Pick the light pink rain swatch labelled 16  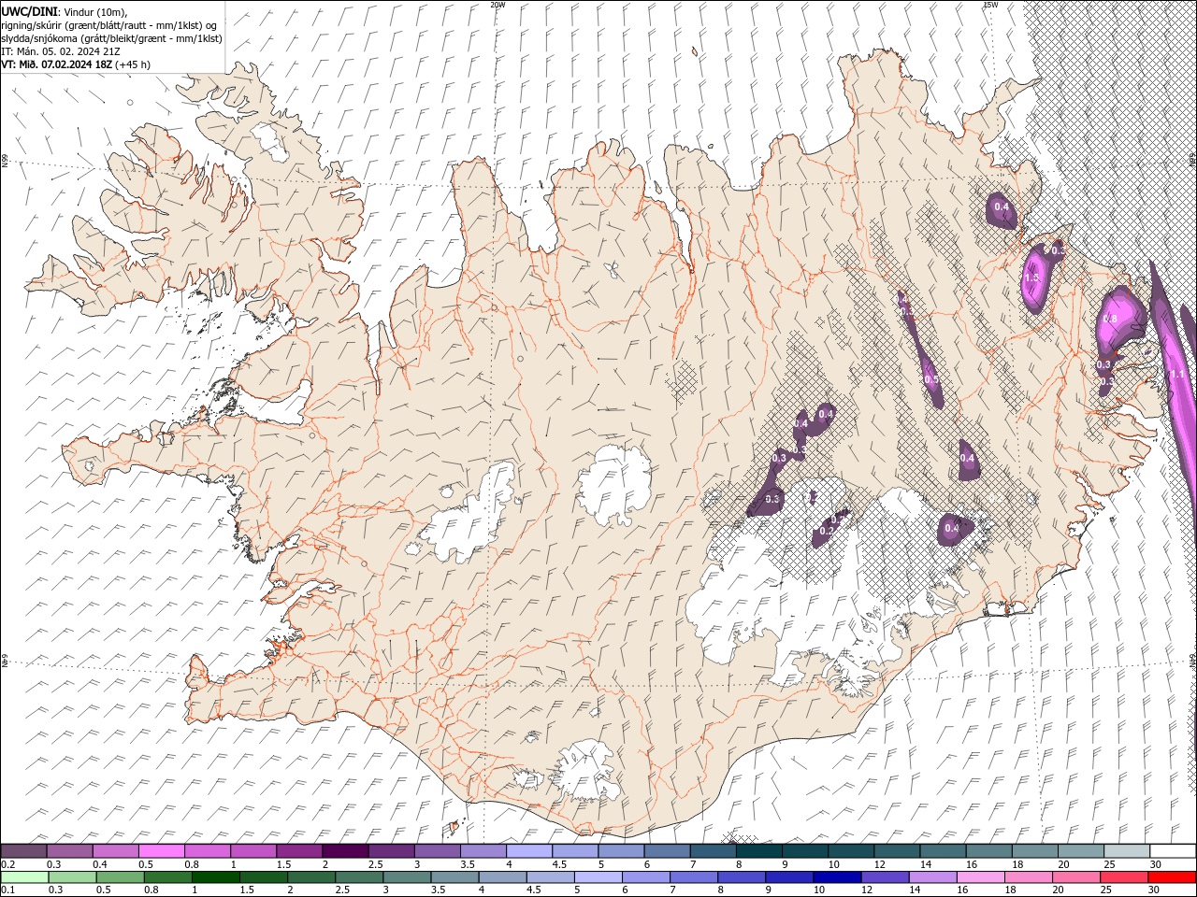click(x=980, y=877)
